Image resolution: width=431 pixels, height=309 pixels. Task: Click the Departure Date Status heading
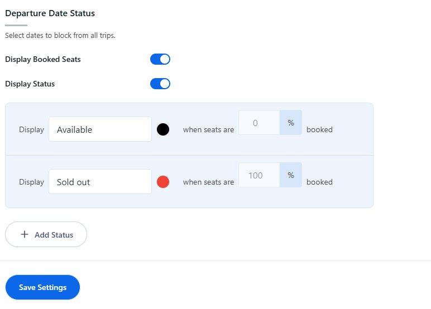coord(50,13)
